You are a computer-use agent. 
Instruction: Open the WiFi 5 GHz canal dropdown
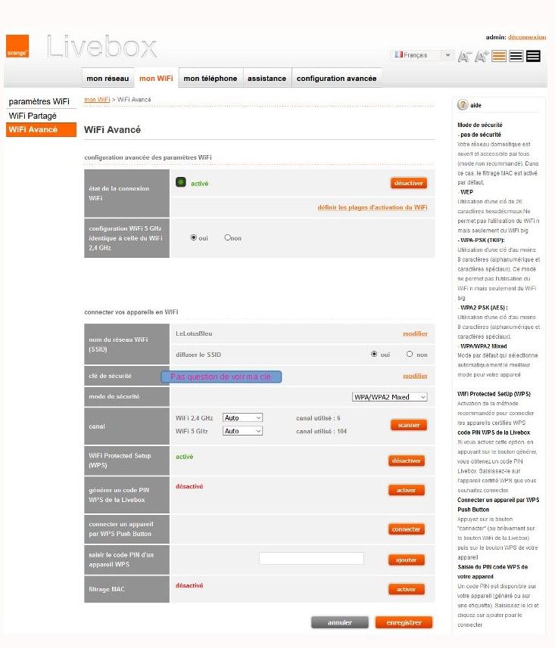pos(242,431)
